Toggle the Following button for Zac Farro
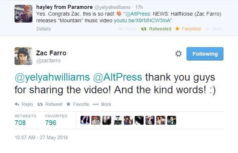The width and height of the screenshot is (238, 153). point(205,54)
